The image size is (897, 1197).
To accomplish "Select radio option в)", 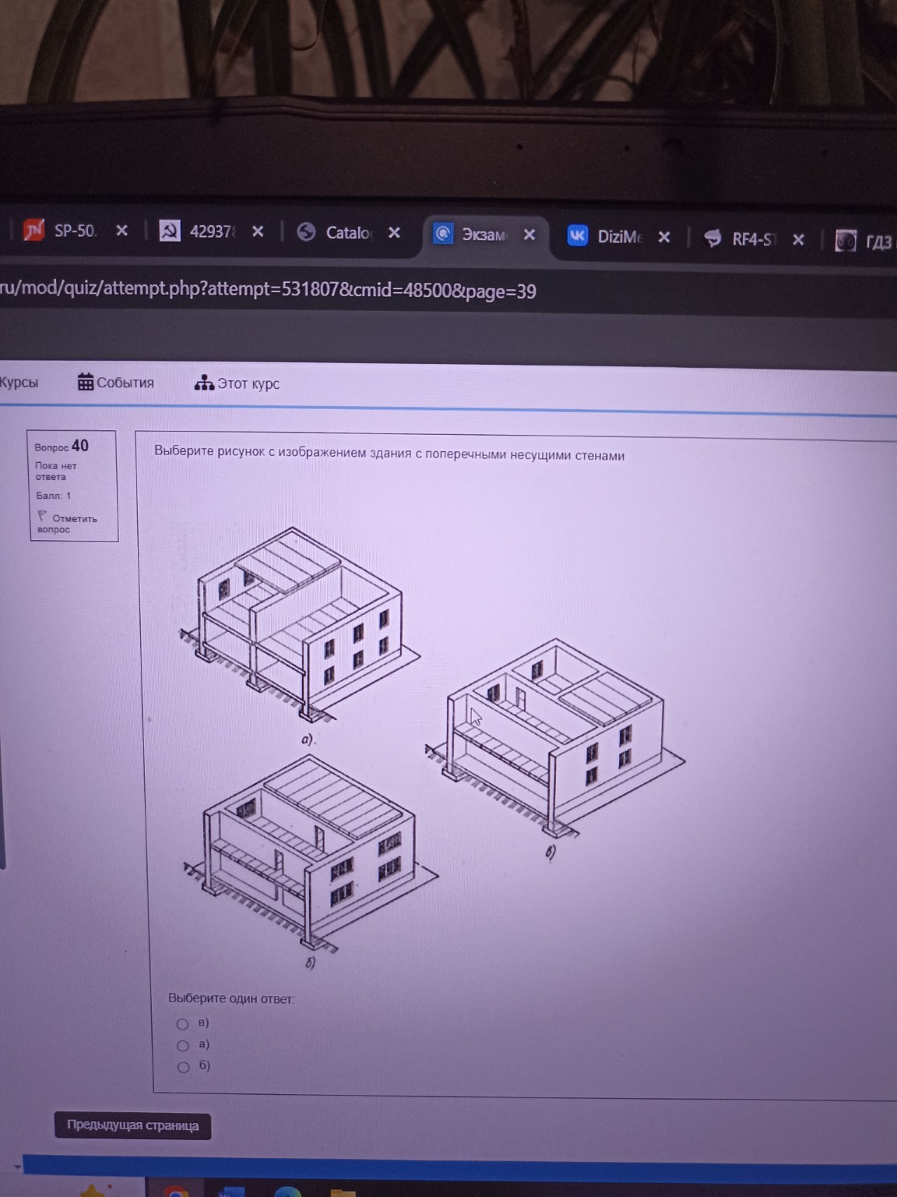I will tap(182, 1024).
